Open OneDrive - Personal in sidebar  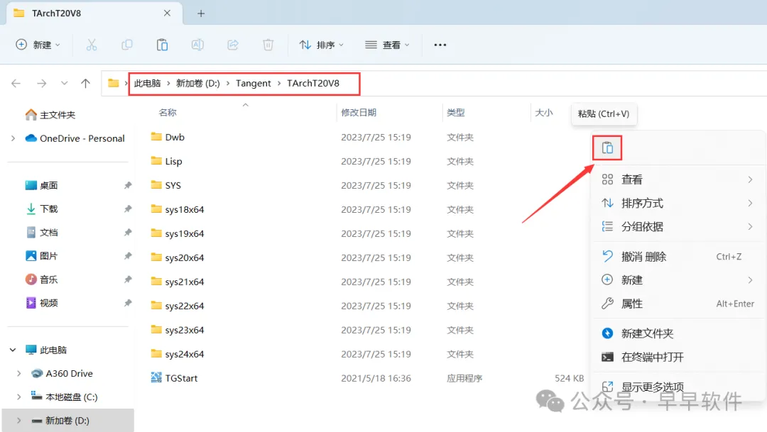click(75, 138)
